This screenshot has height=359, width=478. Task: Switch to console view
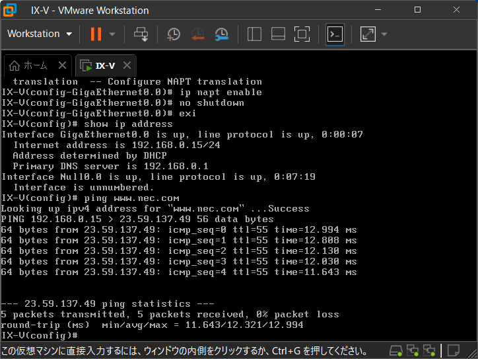coord(335,34)
